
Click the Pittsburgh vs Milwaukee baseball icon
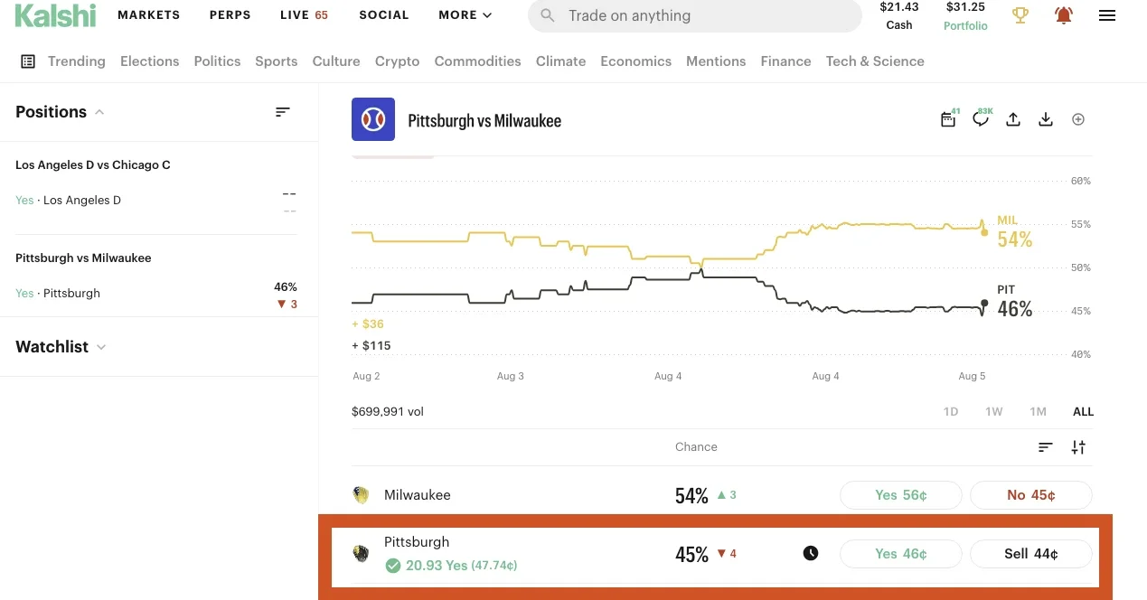tap(373, 119)
